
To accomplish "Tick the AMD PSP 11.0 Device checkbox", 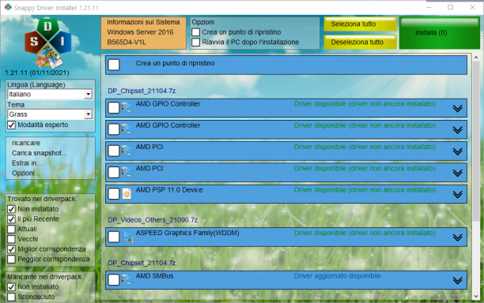I will 114,194.
